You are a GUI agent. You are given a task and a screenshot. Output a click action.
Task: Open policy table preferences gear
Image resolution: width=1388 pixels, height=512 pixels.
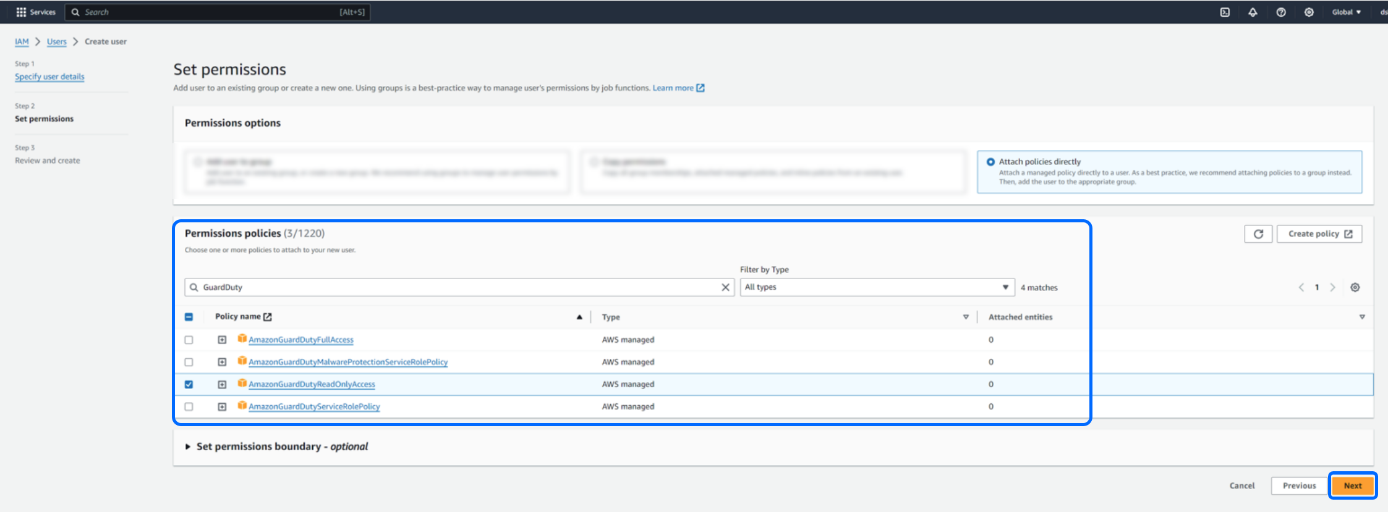(x=1355, y=287)
